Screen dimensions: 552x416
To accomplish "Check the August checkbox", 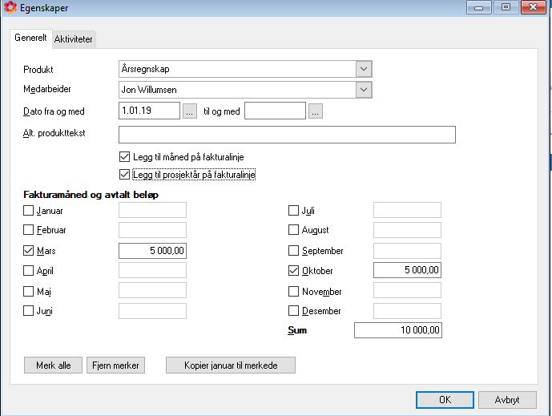I will point(293,230).
